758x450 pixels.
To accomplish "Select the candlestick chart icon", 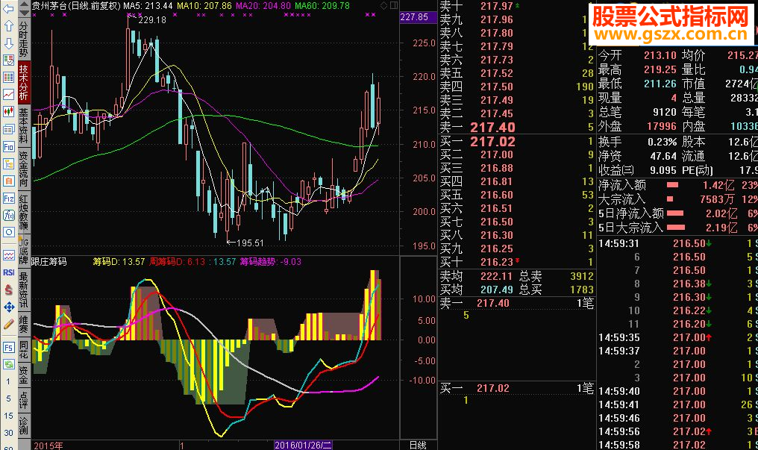I will 9,112.
